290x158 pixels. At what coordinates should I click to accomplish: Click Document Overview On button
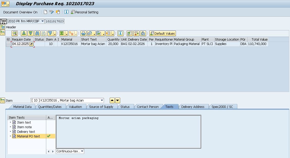click(20, 12)
